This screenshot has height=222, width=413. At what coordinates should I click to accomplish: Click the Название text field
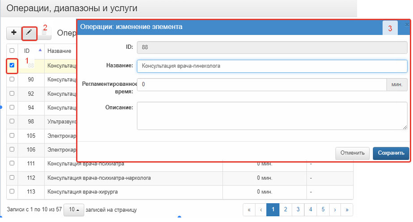click(x=272, y=66)
